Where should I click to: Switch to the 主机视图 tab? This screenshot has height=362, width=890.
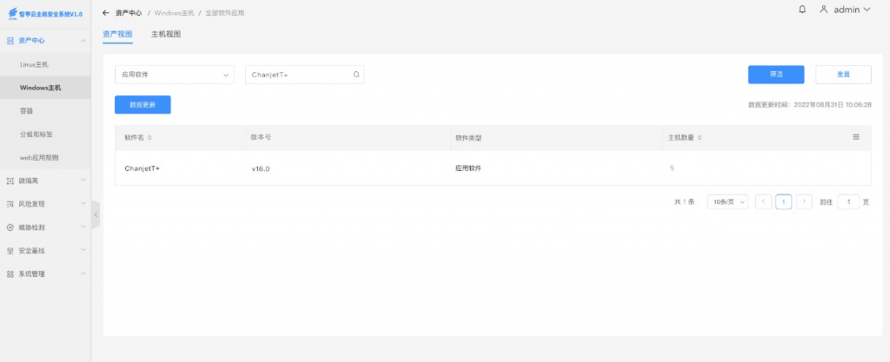click(166, 34)
